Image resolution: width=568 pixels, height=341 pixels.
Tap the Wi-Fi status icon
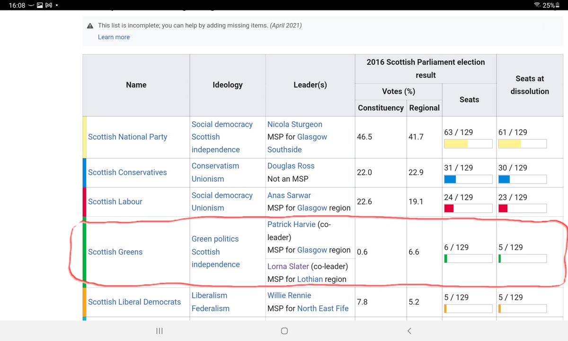[537, 5]
